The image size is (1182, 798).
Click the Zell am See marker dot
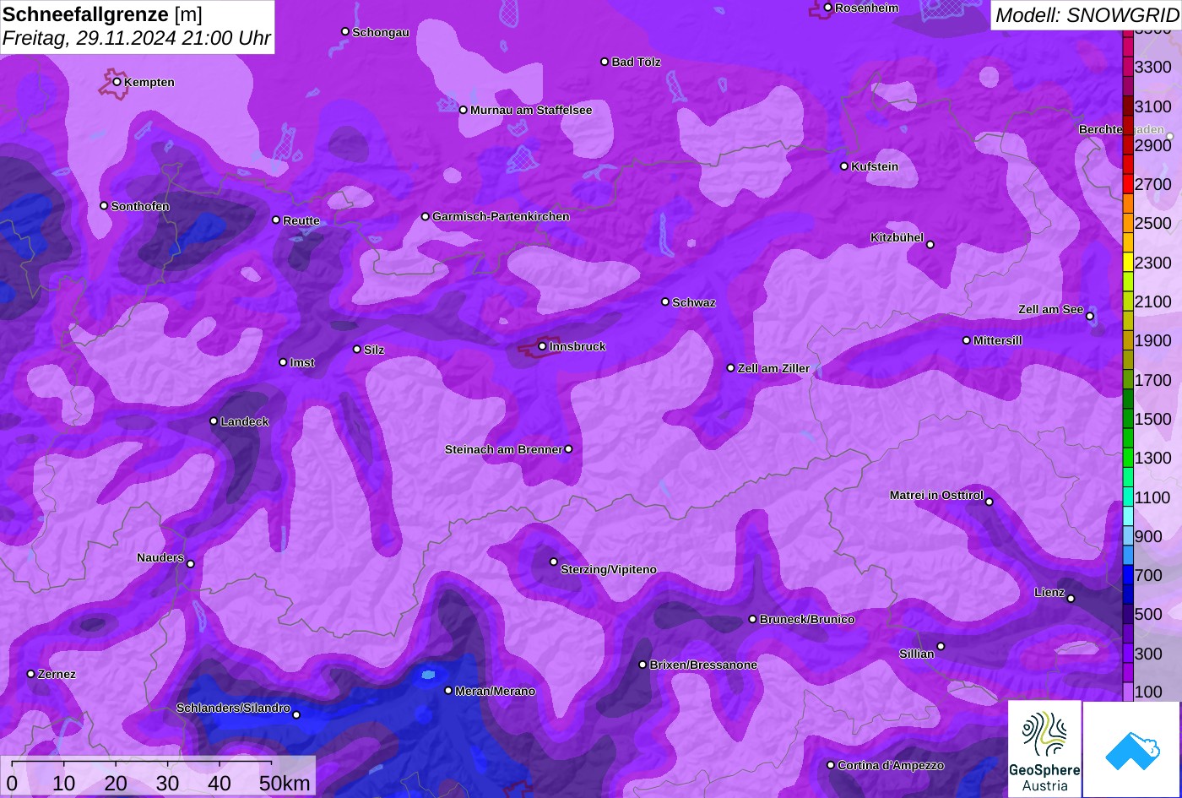click(x=1090, y=317)
